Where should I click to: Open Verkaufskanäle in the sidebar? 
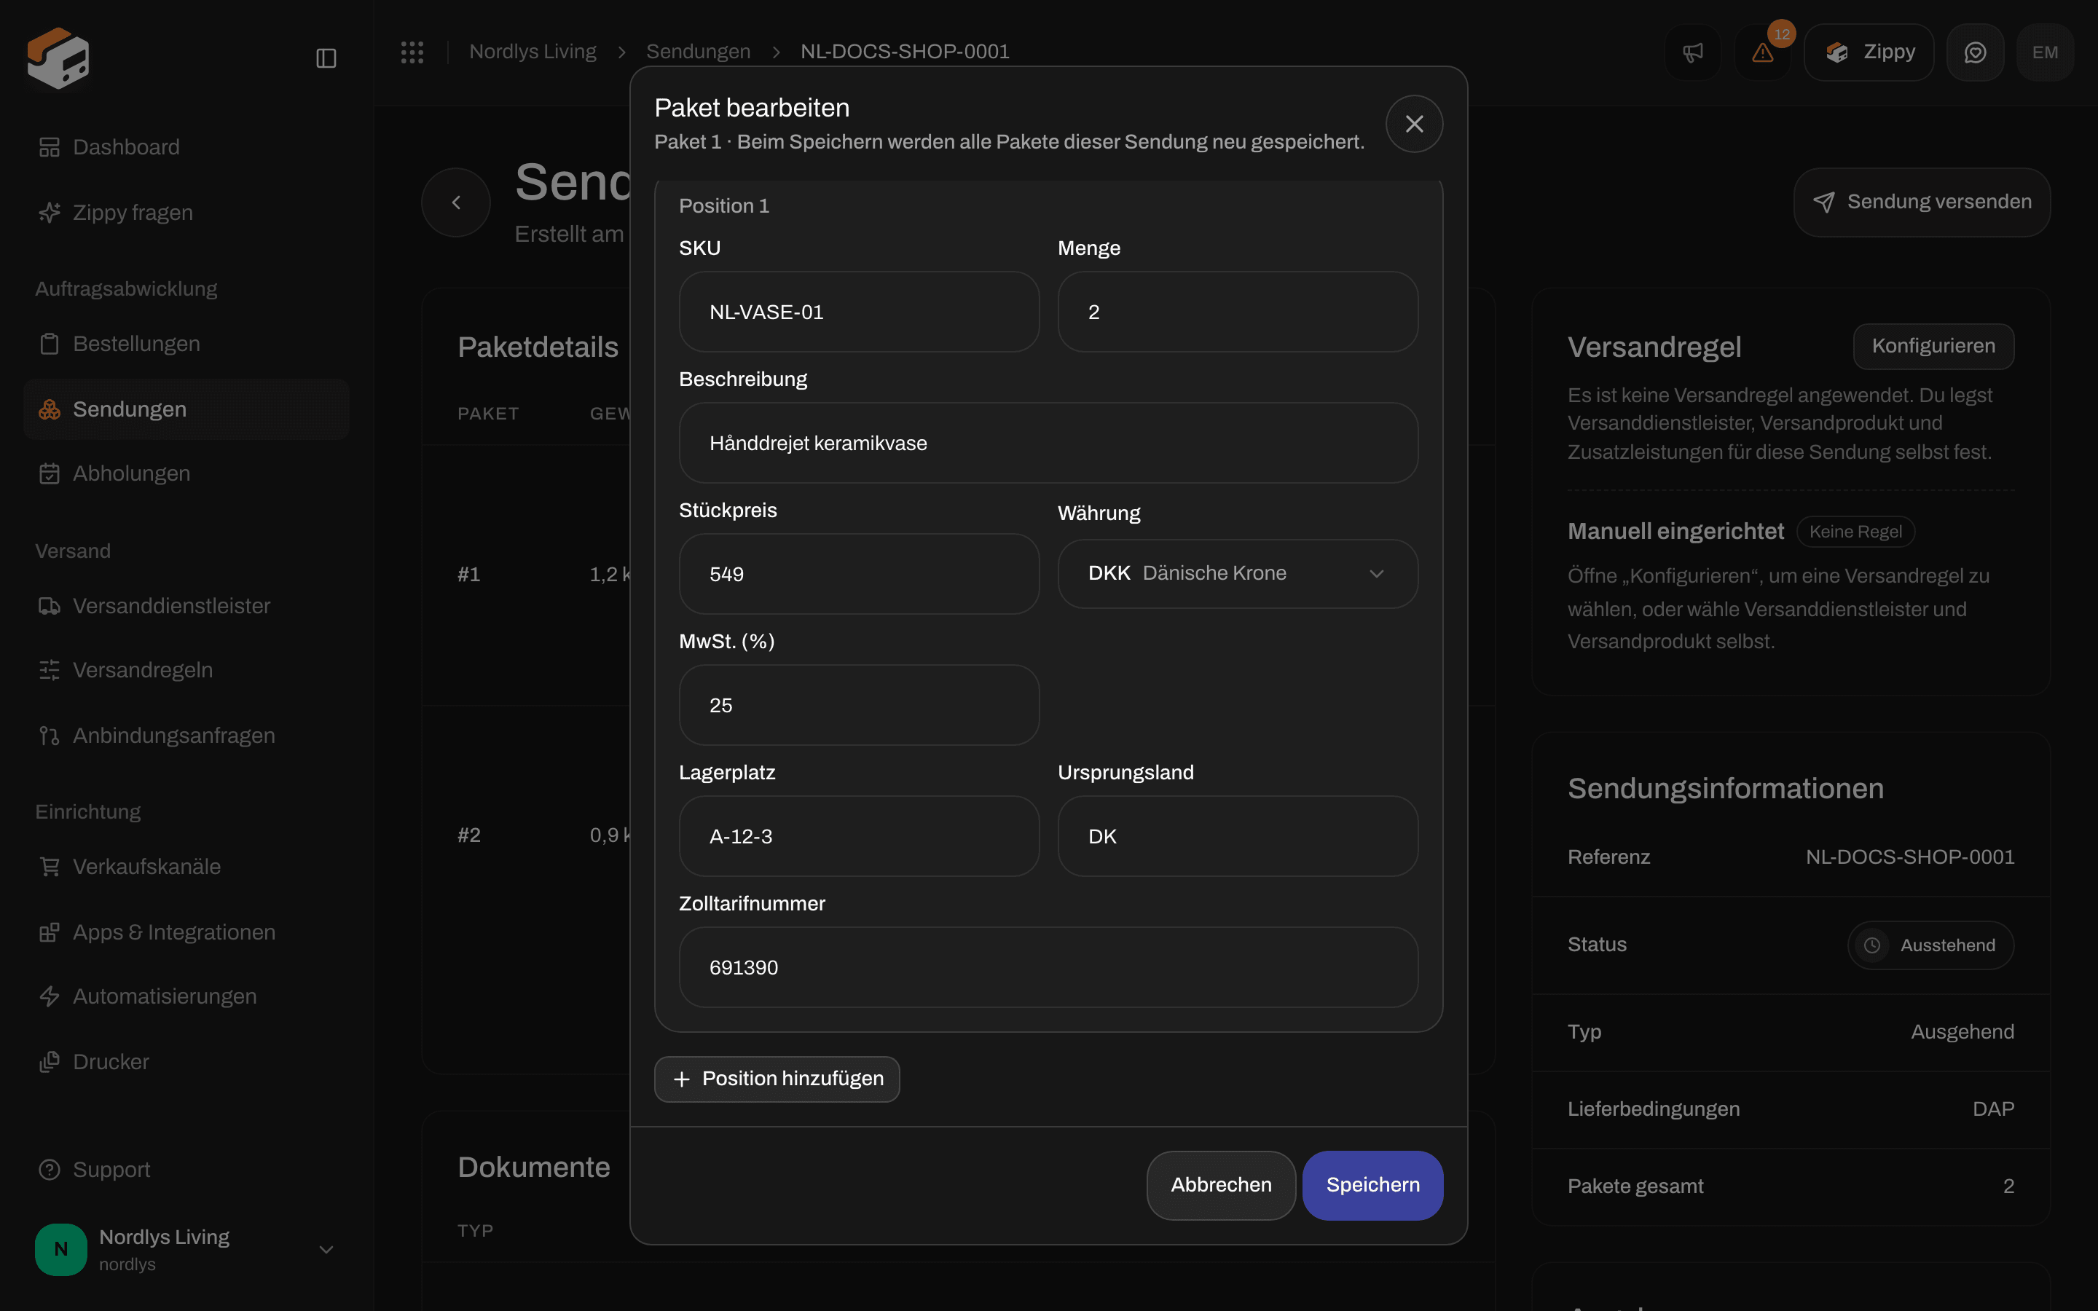pyautogui.click(x=186, y=867)
